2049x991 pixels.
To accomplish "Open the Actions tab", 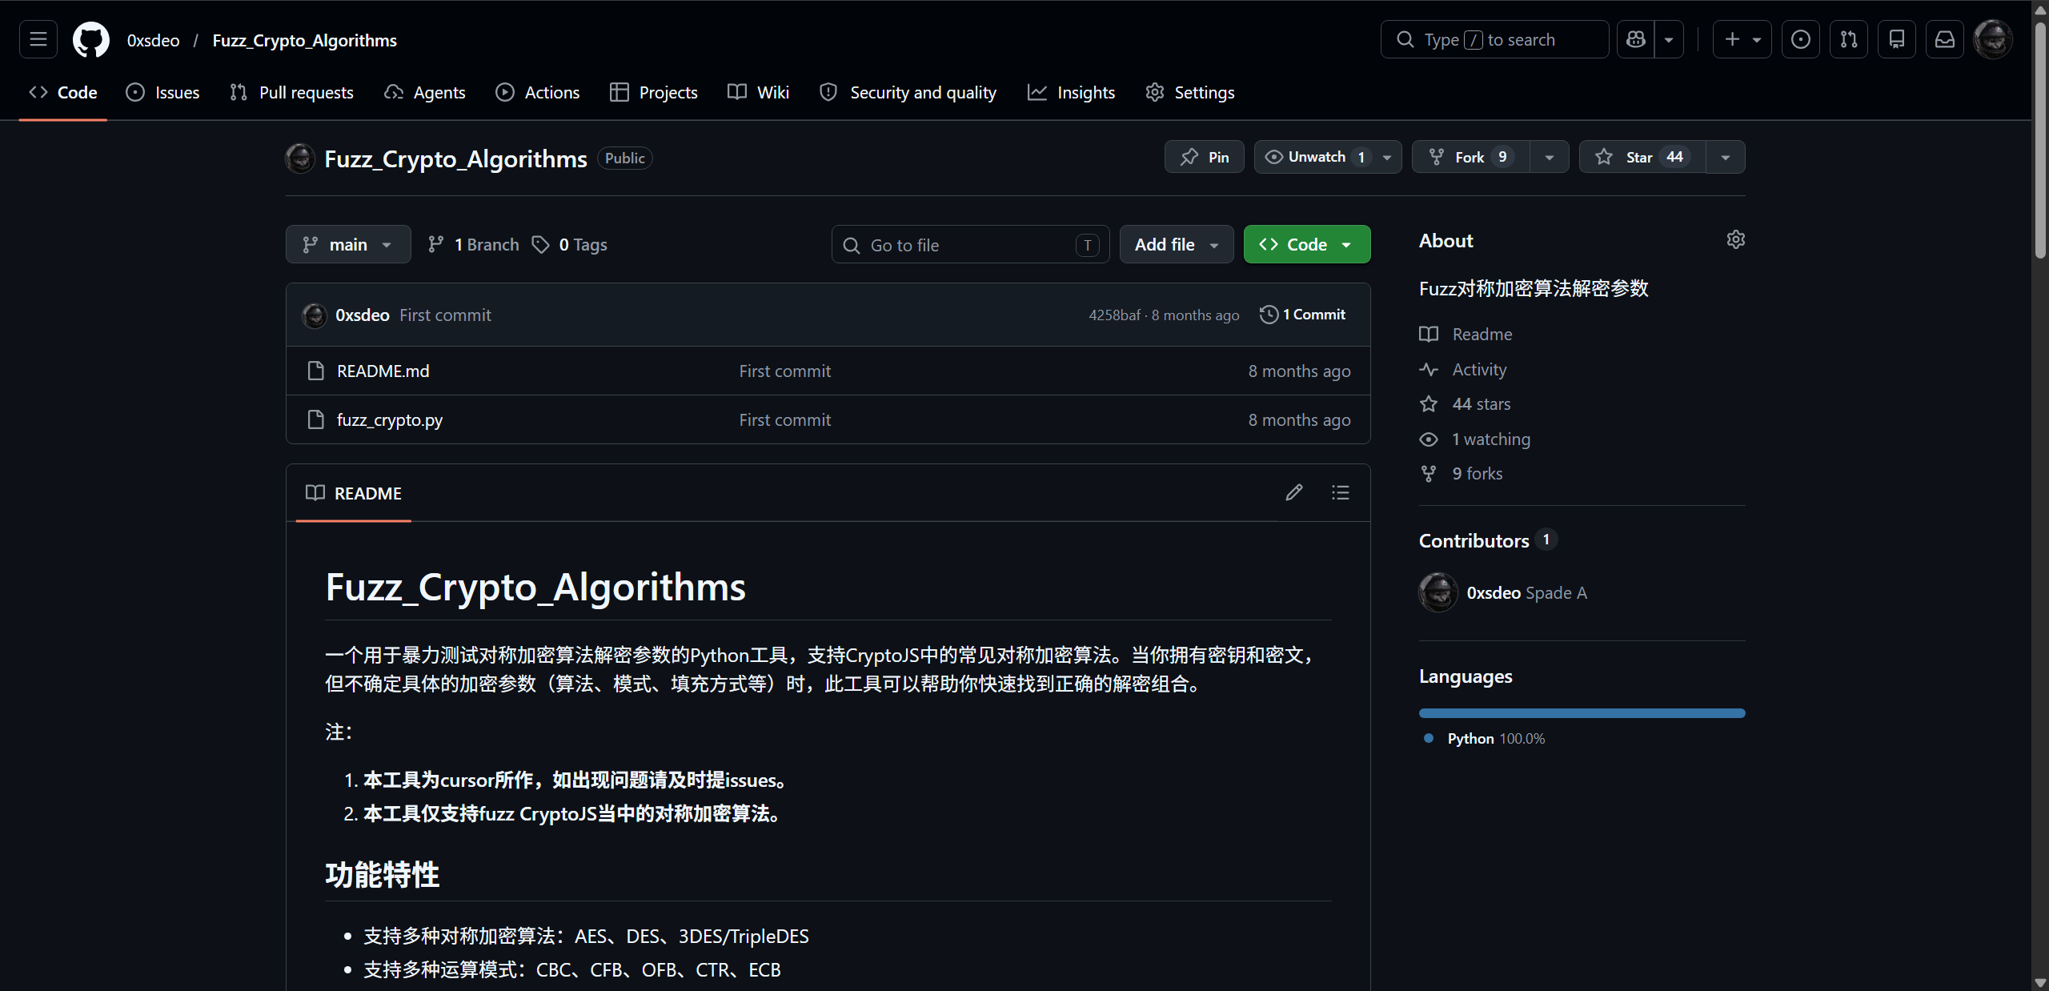I will (537, 92).
